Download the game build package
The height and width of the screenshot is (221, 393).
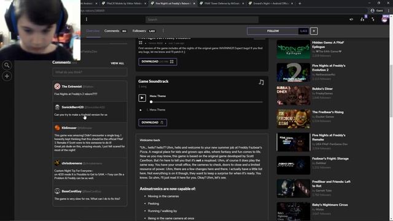click(x=158, y=61)
